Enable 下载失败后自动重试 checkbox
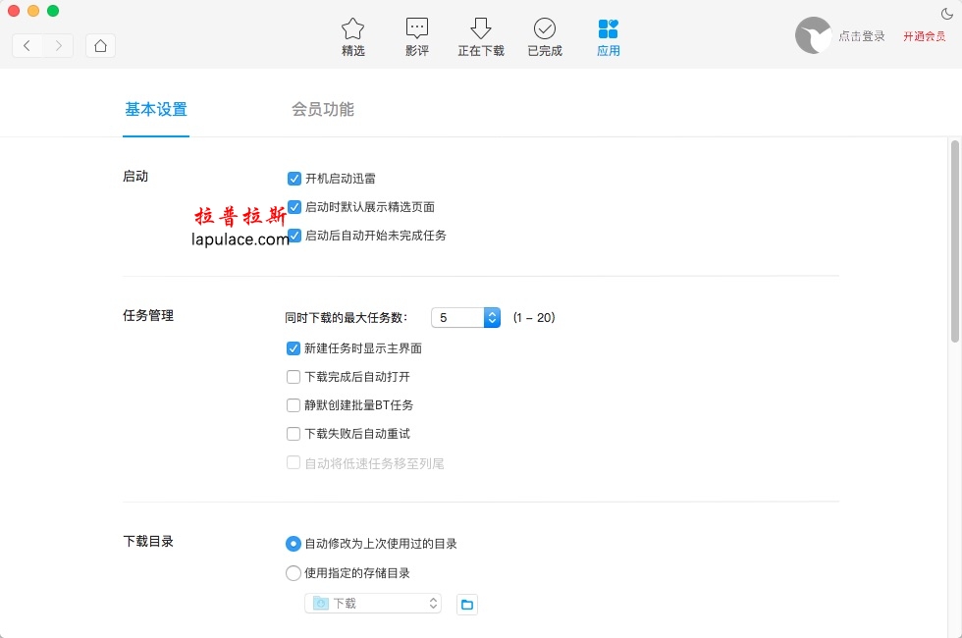Image resolution: width=962 pixels, height=638 pixels. pos(294,434)
